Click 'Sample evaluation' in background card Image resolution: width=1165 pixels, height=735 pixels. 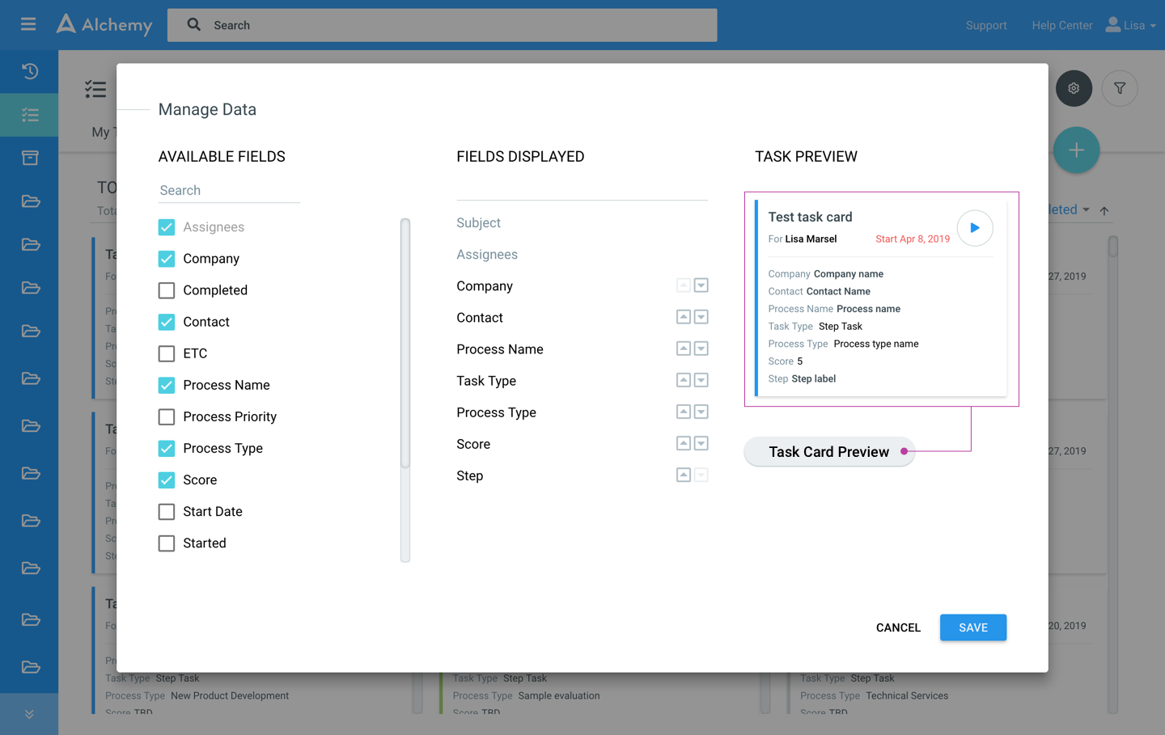(559, 695)
